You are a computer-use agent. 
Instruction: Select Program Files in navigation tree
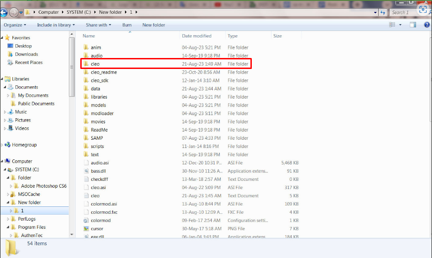[31, 227]
